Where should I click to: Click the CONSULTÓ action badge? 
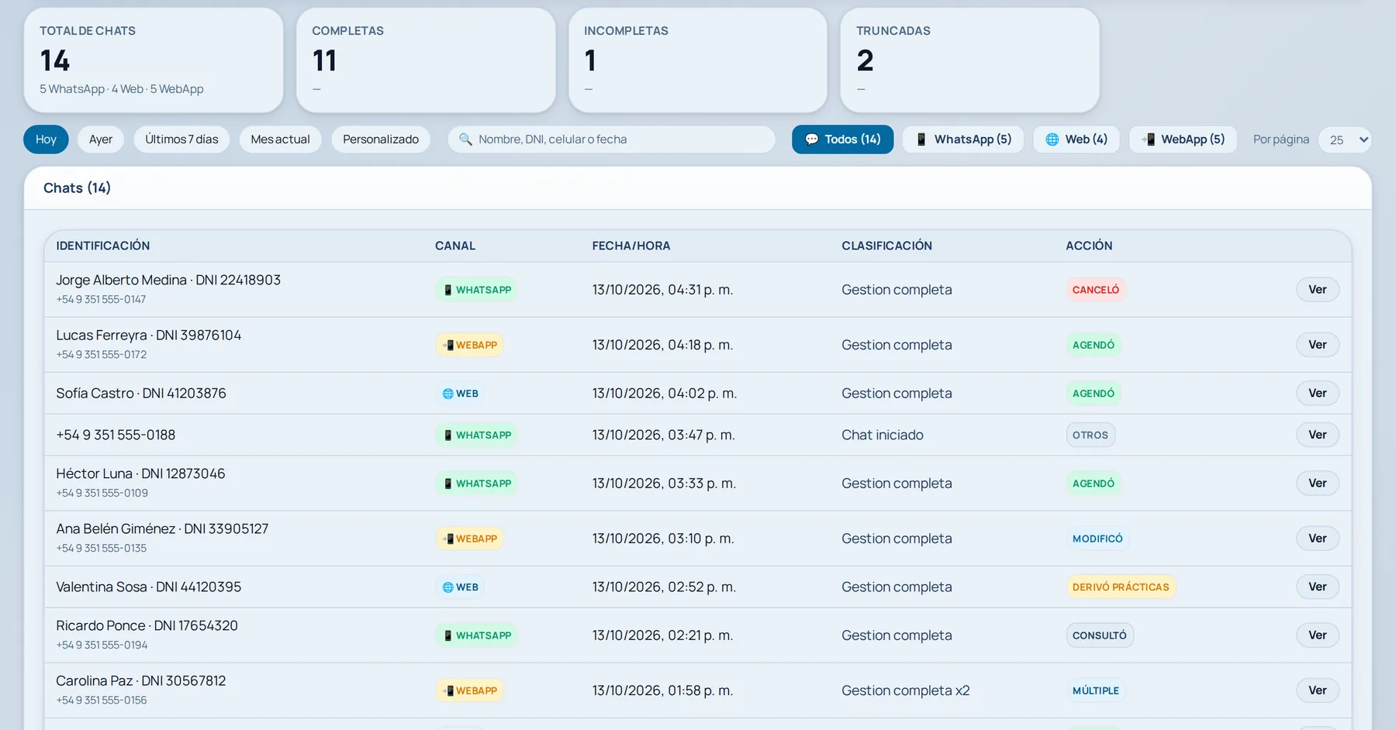tap(1100, 635)
